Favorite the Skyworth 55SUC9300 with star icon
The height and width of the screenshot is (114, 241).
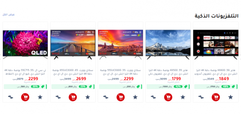coord(135,97)
